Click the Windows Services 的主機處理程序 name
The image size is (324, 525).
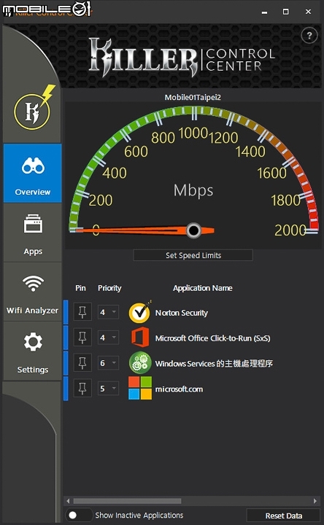[x=214, y=363]
